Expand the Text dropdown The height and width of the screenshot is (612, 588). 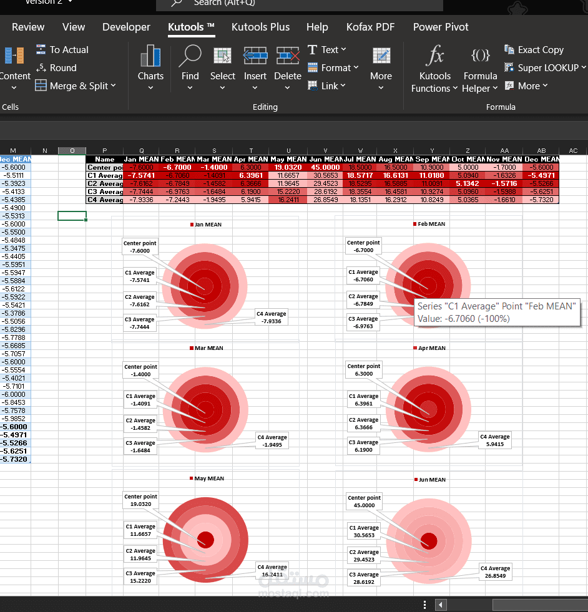pyautogui.click(x=327, y=49)
